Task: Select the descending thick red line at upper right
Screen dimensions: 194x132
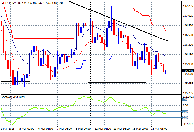Action: tap(149, 16)
